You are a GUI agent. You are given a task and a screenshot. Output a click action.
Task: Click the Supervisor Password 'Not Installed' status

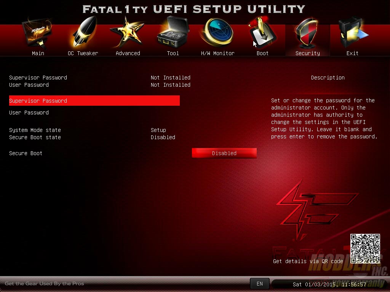[x=170, y=78]
